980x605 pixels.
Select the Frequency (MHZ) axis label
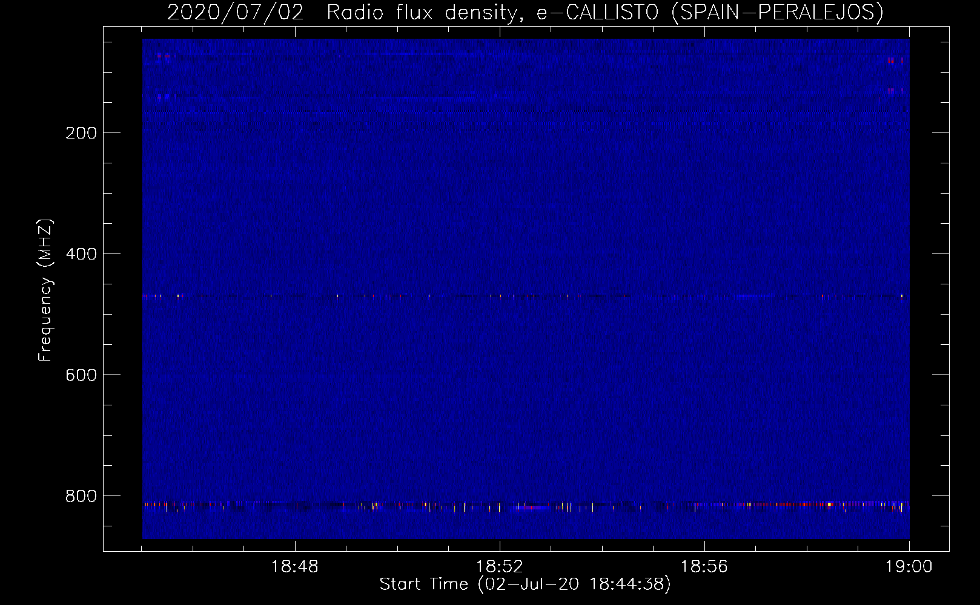tap(45, 290)
